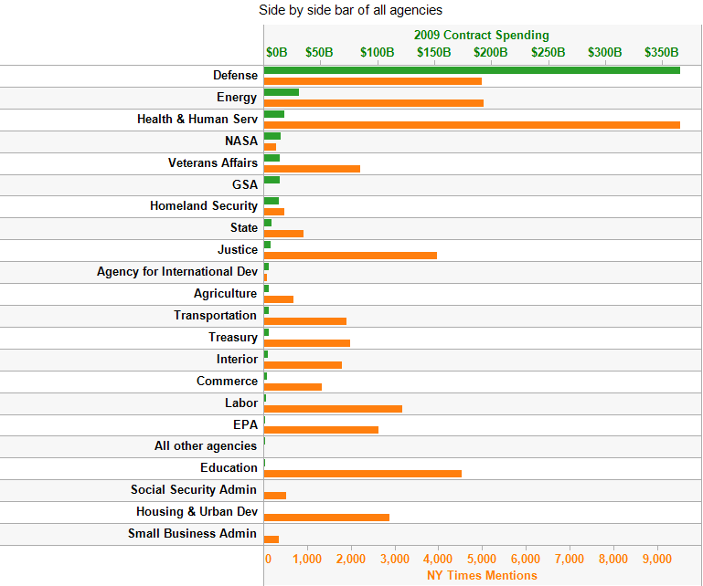Click the $200B tick on top axis

[490, 52]
